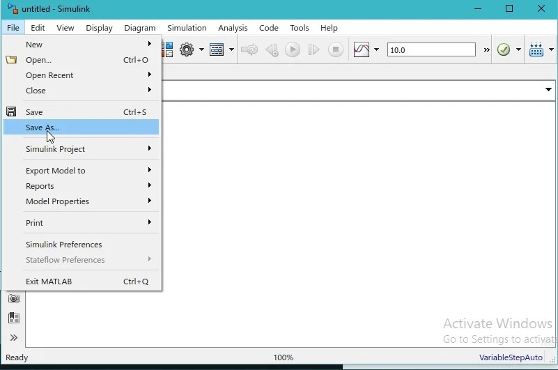Click the Library Browser toolbar icon

167,49
